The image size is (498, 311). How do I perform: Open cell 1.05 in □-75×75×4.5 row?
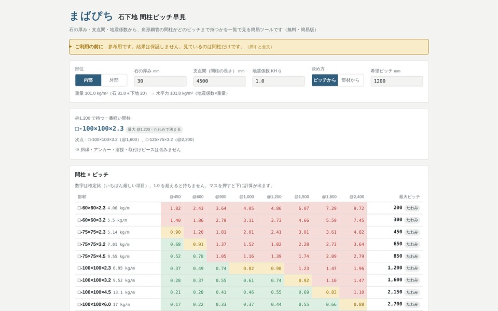(x=218, y=256)
